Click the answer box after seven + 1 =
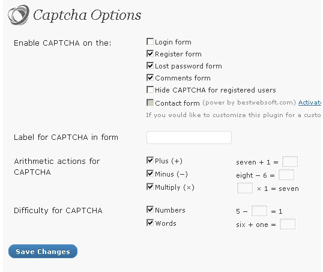Viewport: 323px width, 272px height. [290, 162]
